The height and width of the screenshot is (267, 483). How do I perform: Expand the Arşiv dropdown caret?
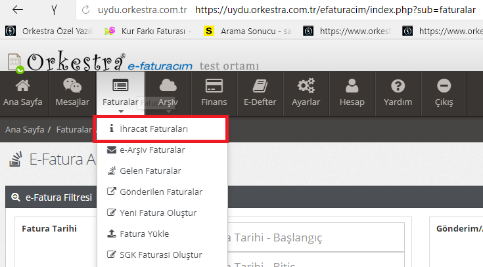(168, 112)
